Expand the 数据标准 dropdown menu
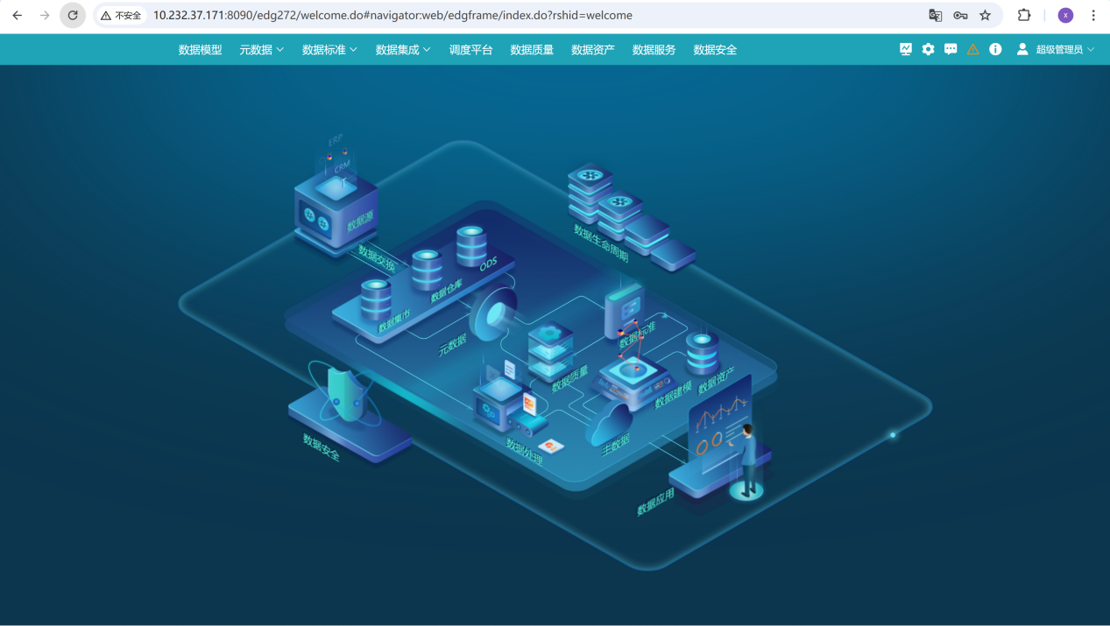 (x=329, y=50)
